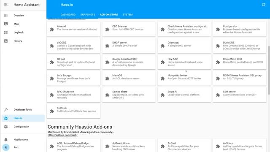Open the addons.community link

62,135
